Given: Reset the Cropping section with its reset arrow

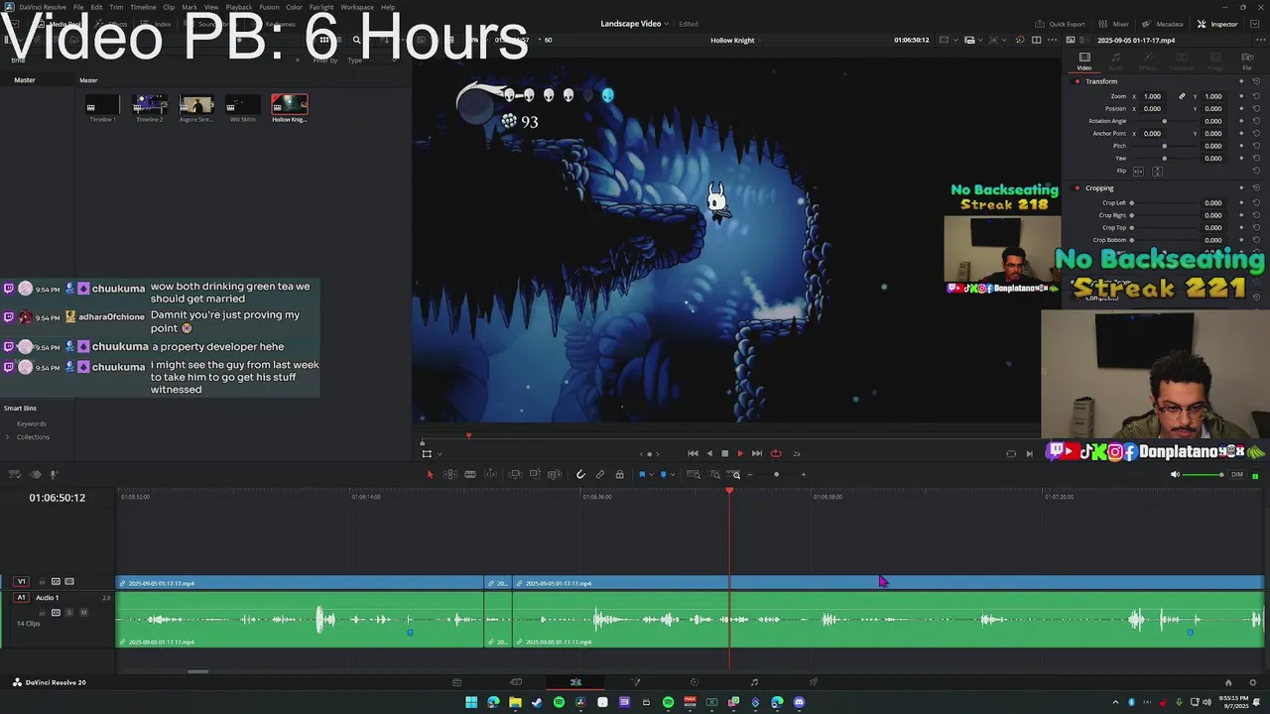Looking at the screenshot, I should click(1256, 187).
